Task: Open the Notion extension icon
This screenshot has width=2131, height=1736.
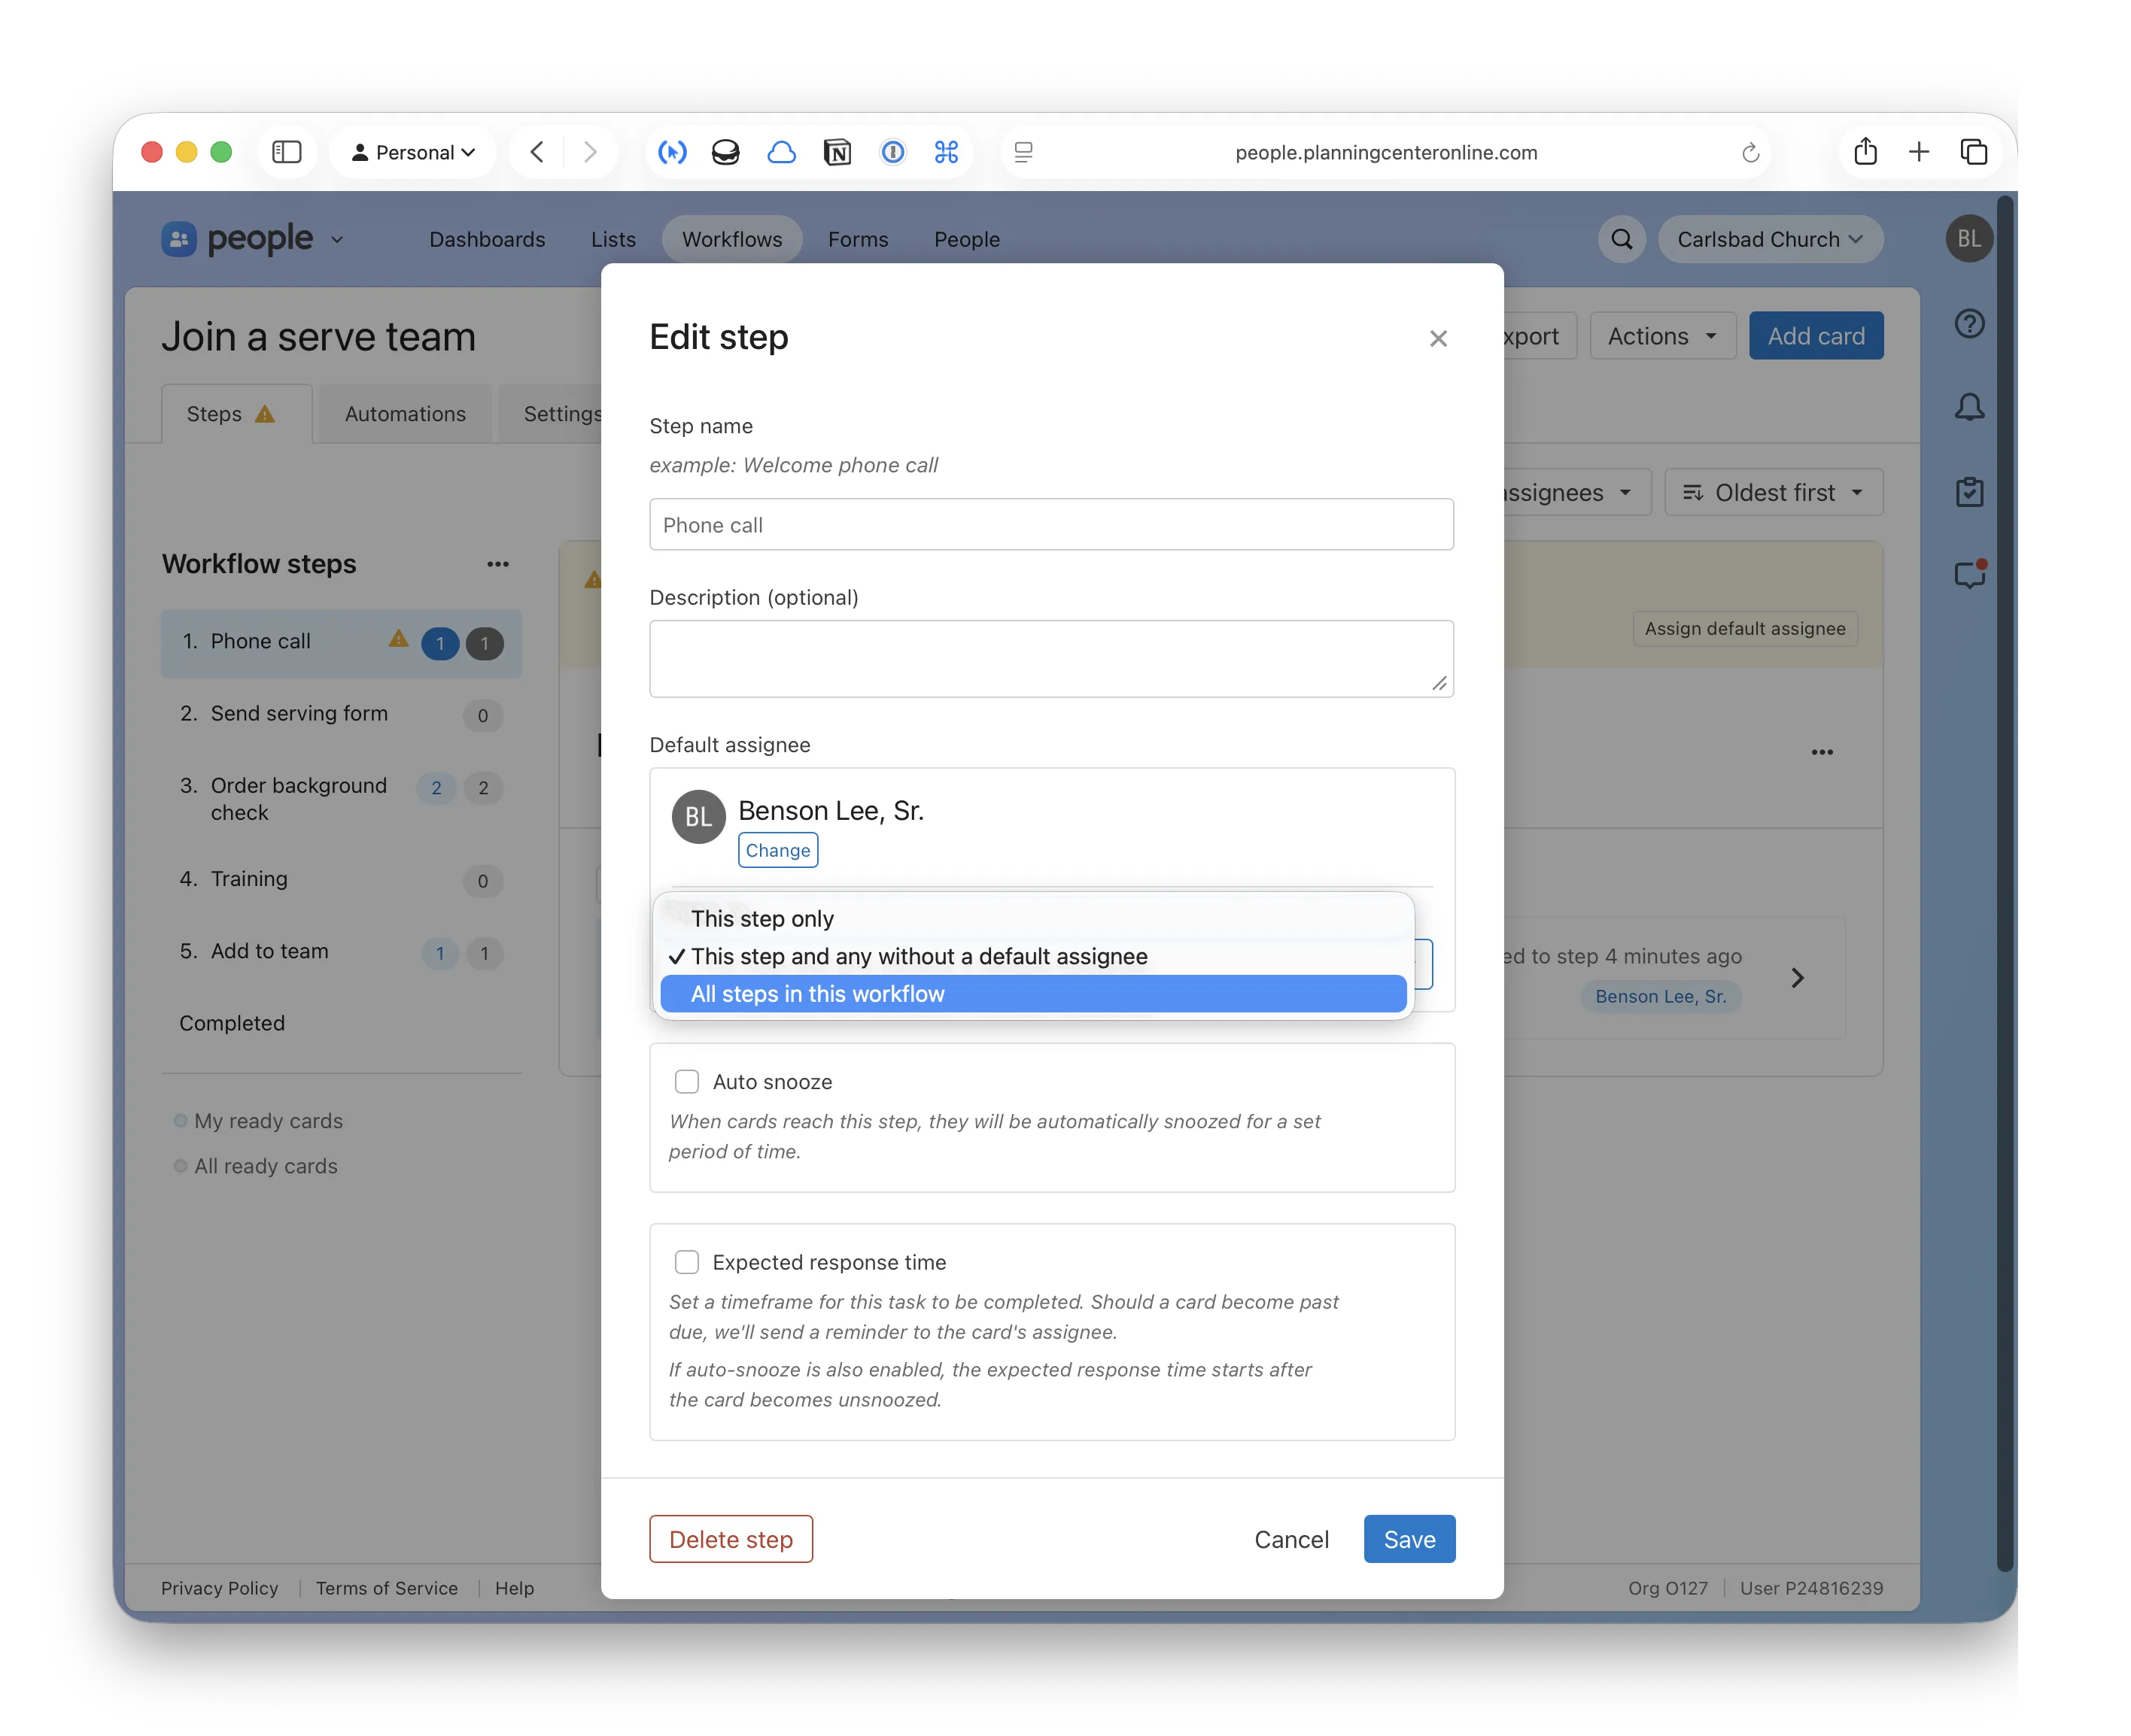Action: point(838,152)
